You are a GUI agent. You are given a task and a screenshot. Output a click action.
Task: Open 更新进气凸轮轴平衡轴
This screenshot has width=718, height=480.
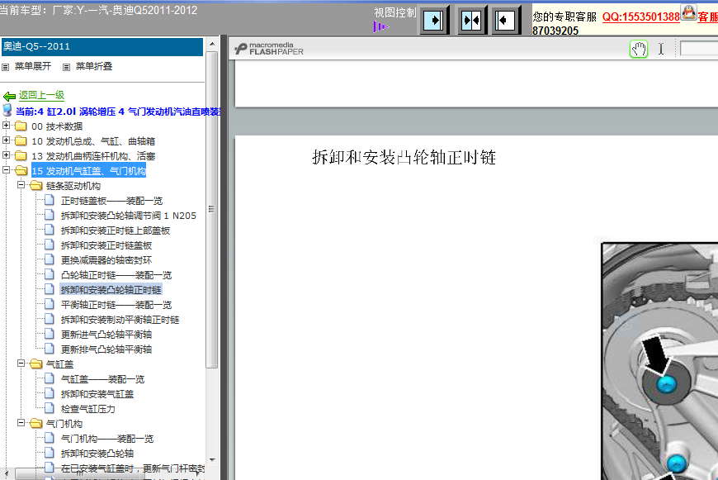pos(106,335)
